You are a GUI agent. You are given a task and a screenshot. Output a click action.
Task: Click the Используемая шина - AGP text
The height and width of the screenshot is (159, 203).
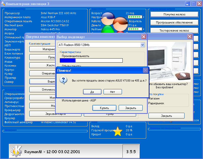click(x=79, y=100)
